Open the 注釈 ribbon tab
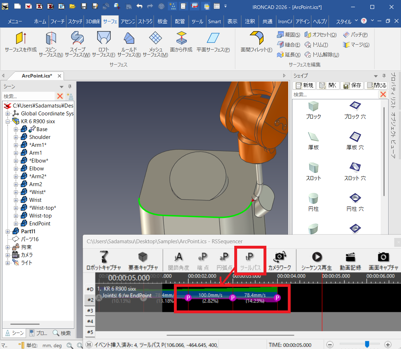Image resolution: width=401 pixels, height=349 pixels. pyautogui.click(x=250, y=21)
